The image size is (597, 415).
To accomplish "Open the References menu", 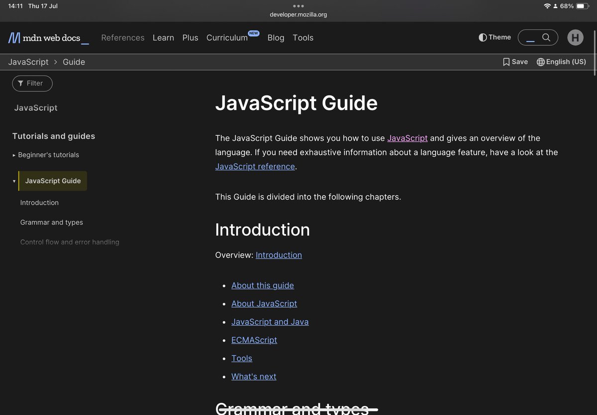I will pyautogui.click(x=123, y=38).
